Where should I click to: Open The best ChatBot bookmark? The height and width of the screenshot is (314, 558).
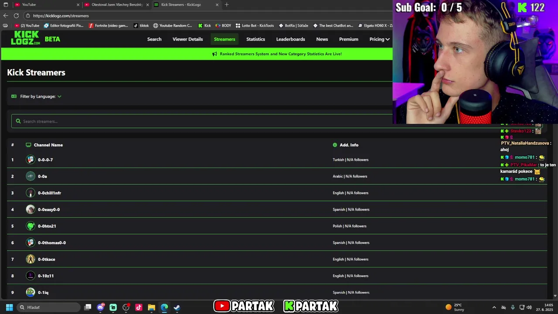pos(333,26)
